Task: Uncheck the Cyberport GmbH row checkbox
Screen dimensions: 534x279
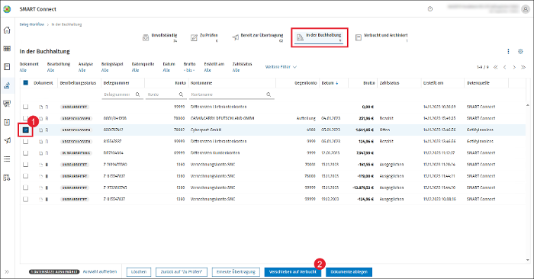Action: click(25, 130)
